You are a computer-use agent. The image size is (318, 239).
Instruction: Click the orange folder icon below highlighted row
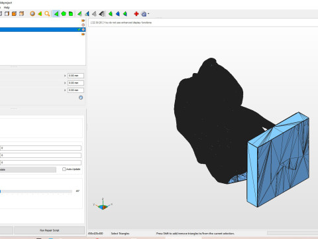(x=83, y=34)
